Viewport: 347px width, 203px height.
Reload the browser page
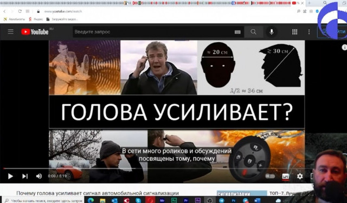click(20, 11)
